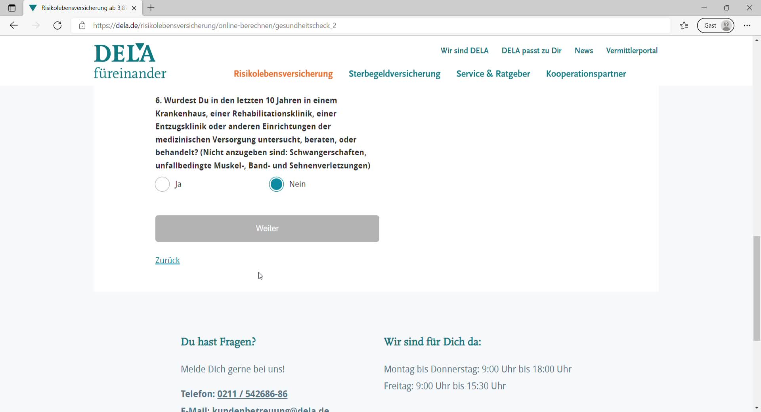Click the DELA füreinander logo
The height and width of the screenshot is (412, 761).
pos(130,61)
